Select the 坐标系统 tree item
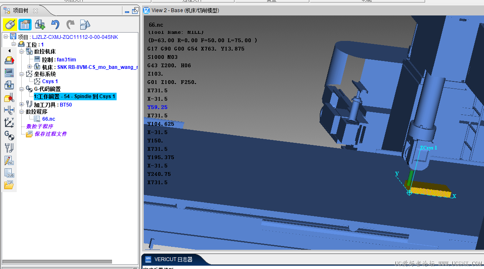The width and height of the screenshot is (484, 269). [x=45, y=74]
